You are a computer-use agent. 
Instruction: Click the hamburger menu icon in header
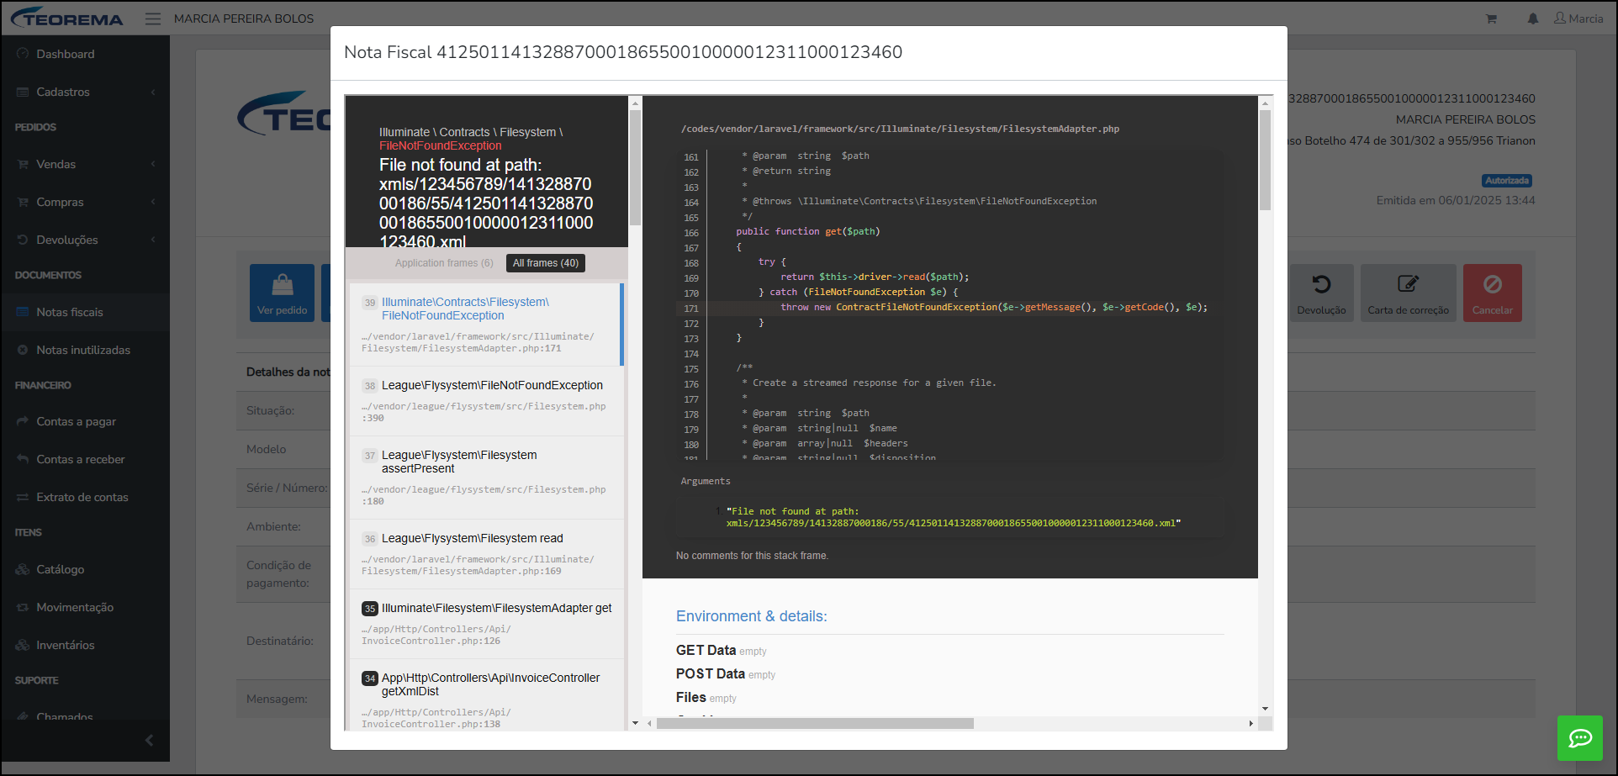152,18
